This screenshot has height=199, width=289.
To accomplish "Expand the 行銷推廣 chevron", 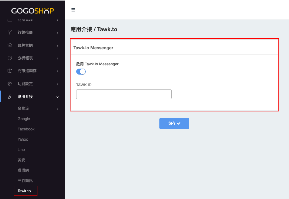I will (x=57, y=33).
